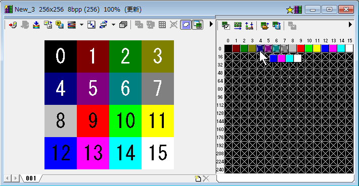Open the palette file loading icon
This screenshot has height=186, width=359.
(x=264, y=25)
